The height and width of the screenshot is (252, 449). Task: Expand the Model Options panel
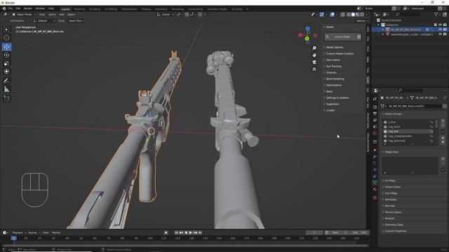click(335, 48)
